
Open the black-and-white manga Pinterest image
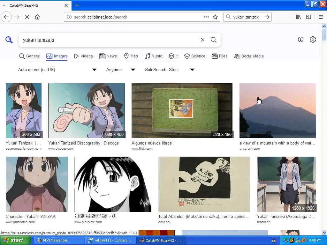tap(113, 184)
